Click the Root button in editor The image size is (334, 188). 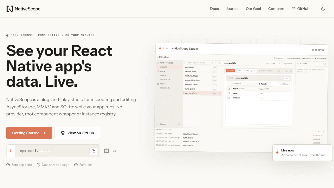(x=287, y=78)
